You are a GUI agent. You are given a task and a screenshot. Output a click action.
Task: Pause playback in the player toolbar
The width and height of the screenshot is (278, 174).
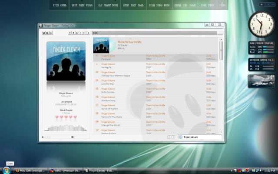coord(69,33)
